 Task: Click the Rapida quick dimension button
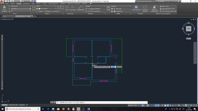pos(48,11)
